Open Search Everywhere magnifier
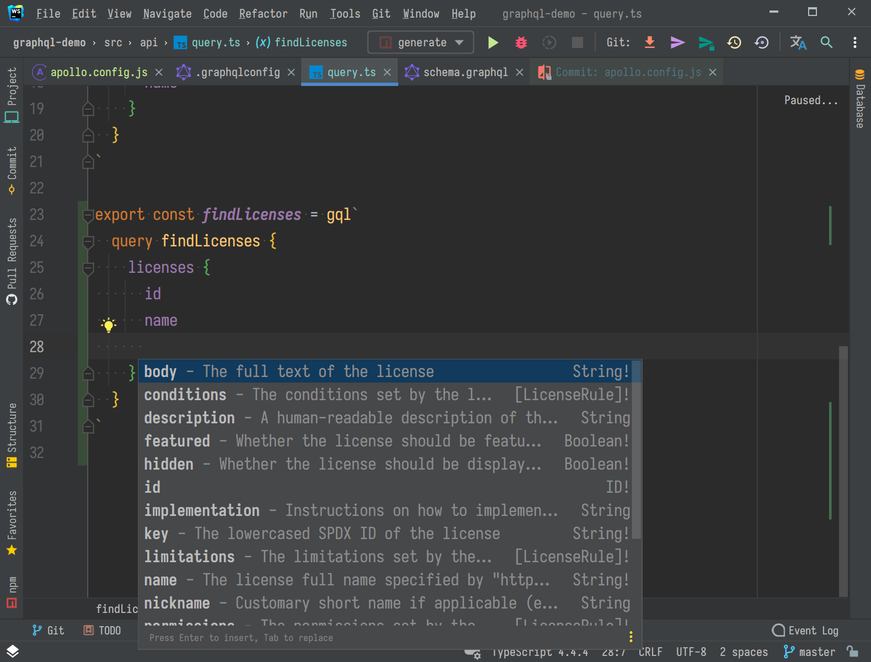871x662 pixels. (x=826, y=42)
